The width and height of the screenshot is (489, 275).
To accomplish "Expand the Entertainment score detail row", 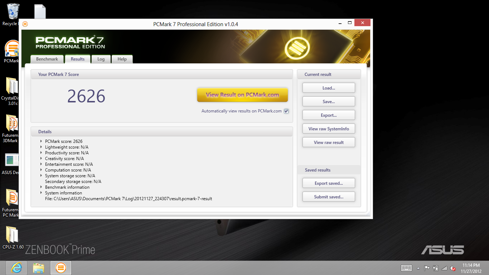I will coord(41,164).
